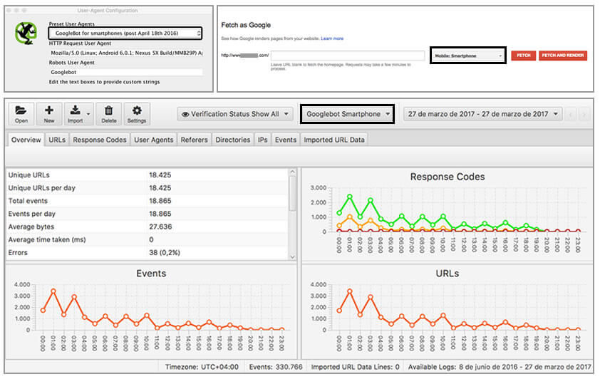Switch to the Overview tab
Image resolution: width=600 pixels, height=379 pixels.
[x=26, y=140]
